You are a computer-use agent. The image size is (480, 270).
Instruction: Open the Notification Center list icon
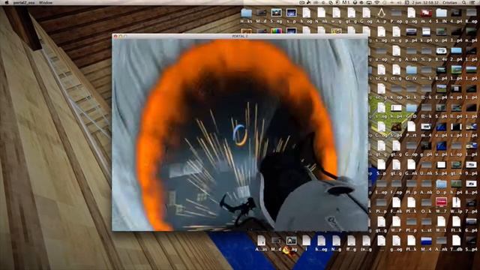[x=473, y=2]
